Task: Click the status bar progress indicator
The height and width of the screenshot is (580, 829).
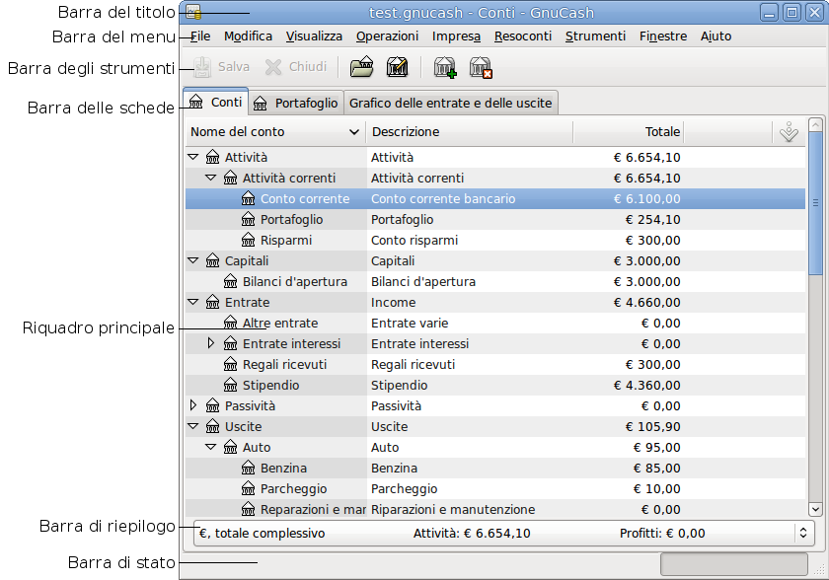Action: 734,564
